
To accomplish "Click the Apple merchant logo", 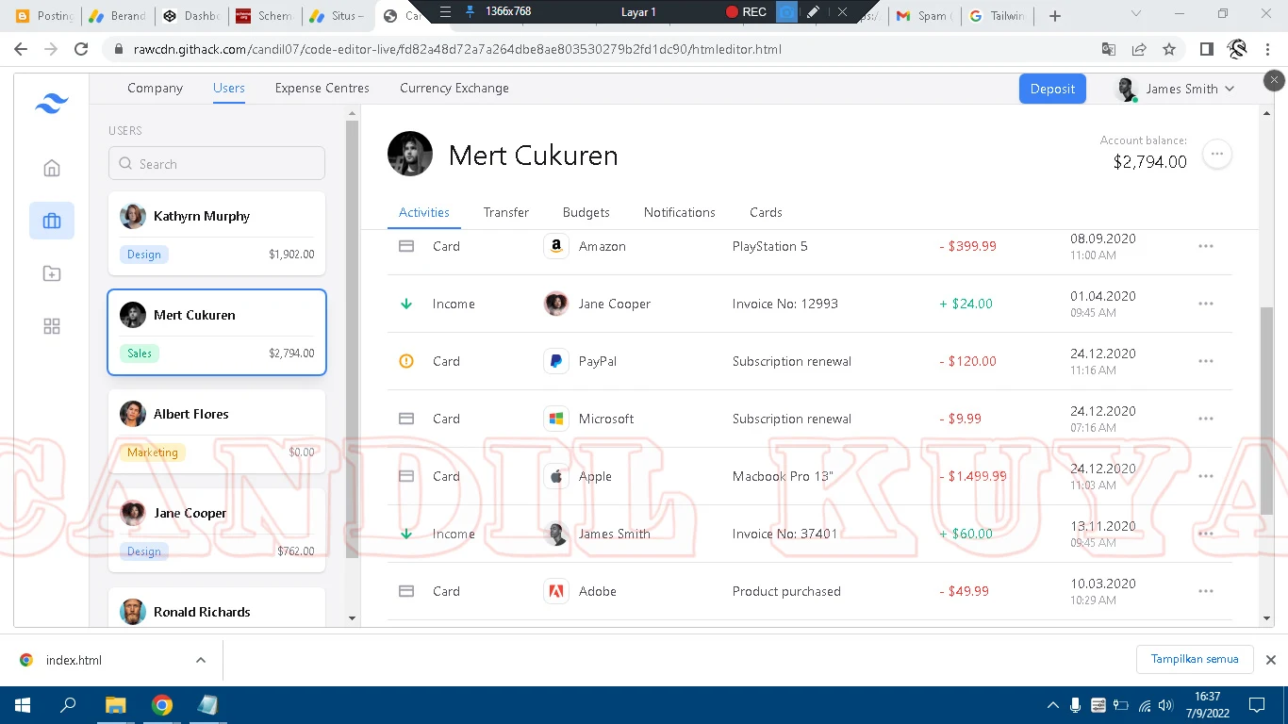I will click(x=556, y=476).
